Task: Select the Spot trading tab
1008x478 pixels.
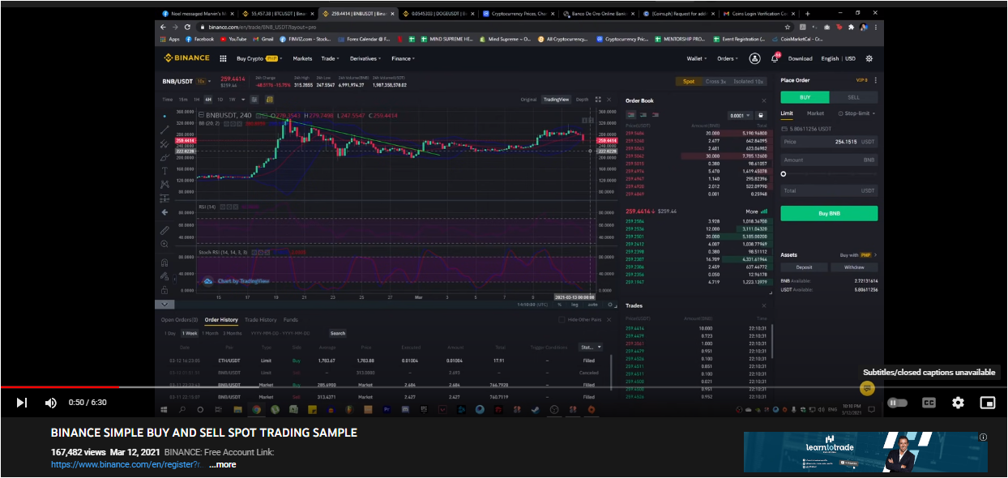Action: [x=688, y=81]
